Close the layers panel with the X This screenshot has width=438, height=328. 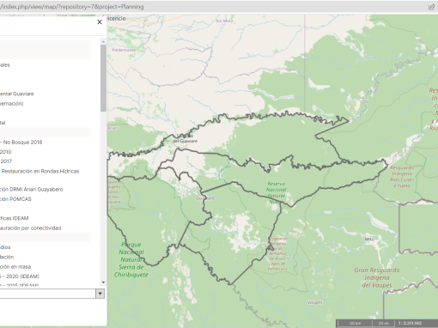pyautogui.click(x=100, y=22)
